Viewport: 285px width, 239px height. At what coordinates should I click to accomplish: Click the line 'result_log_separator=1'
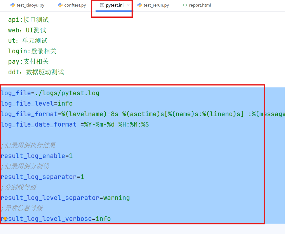pos(42,177)
